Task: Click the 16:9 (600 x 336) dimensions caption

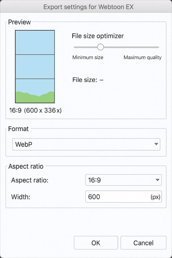Action: (x=35, y=110)
